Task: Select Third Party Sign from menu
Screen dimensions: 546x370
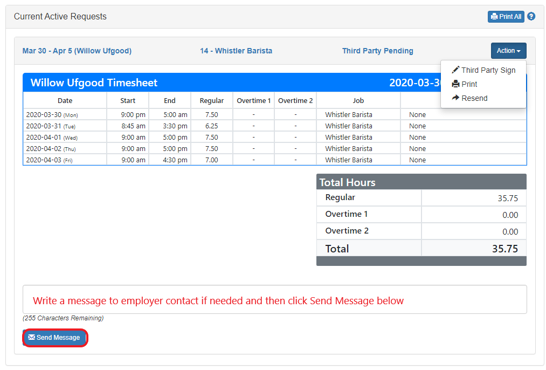Action: pyautogui.click(x=488, y=70)
